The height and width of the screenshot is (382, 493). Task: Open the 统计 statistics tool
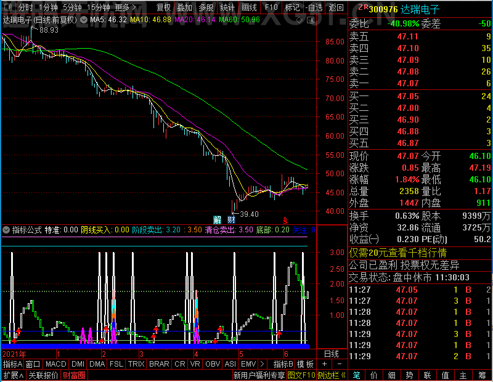click(x=227, y=7)
